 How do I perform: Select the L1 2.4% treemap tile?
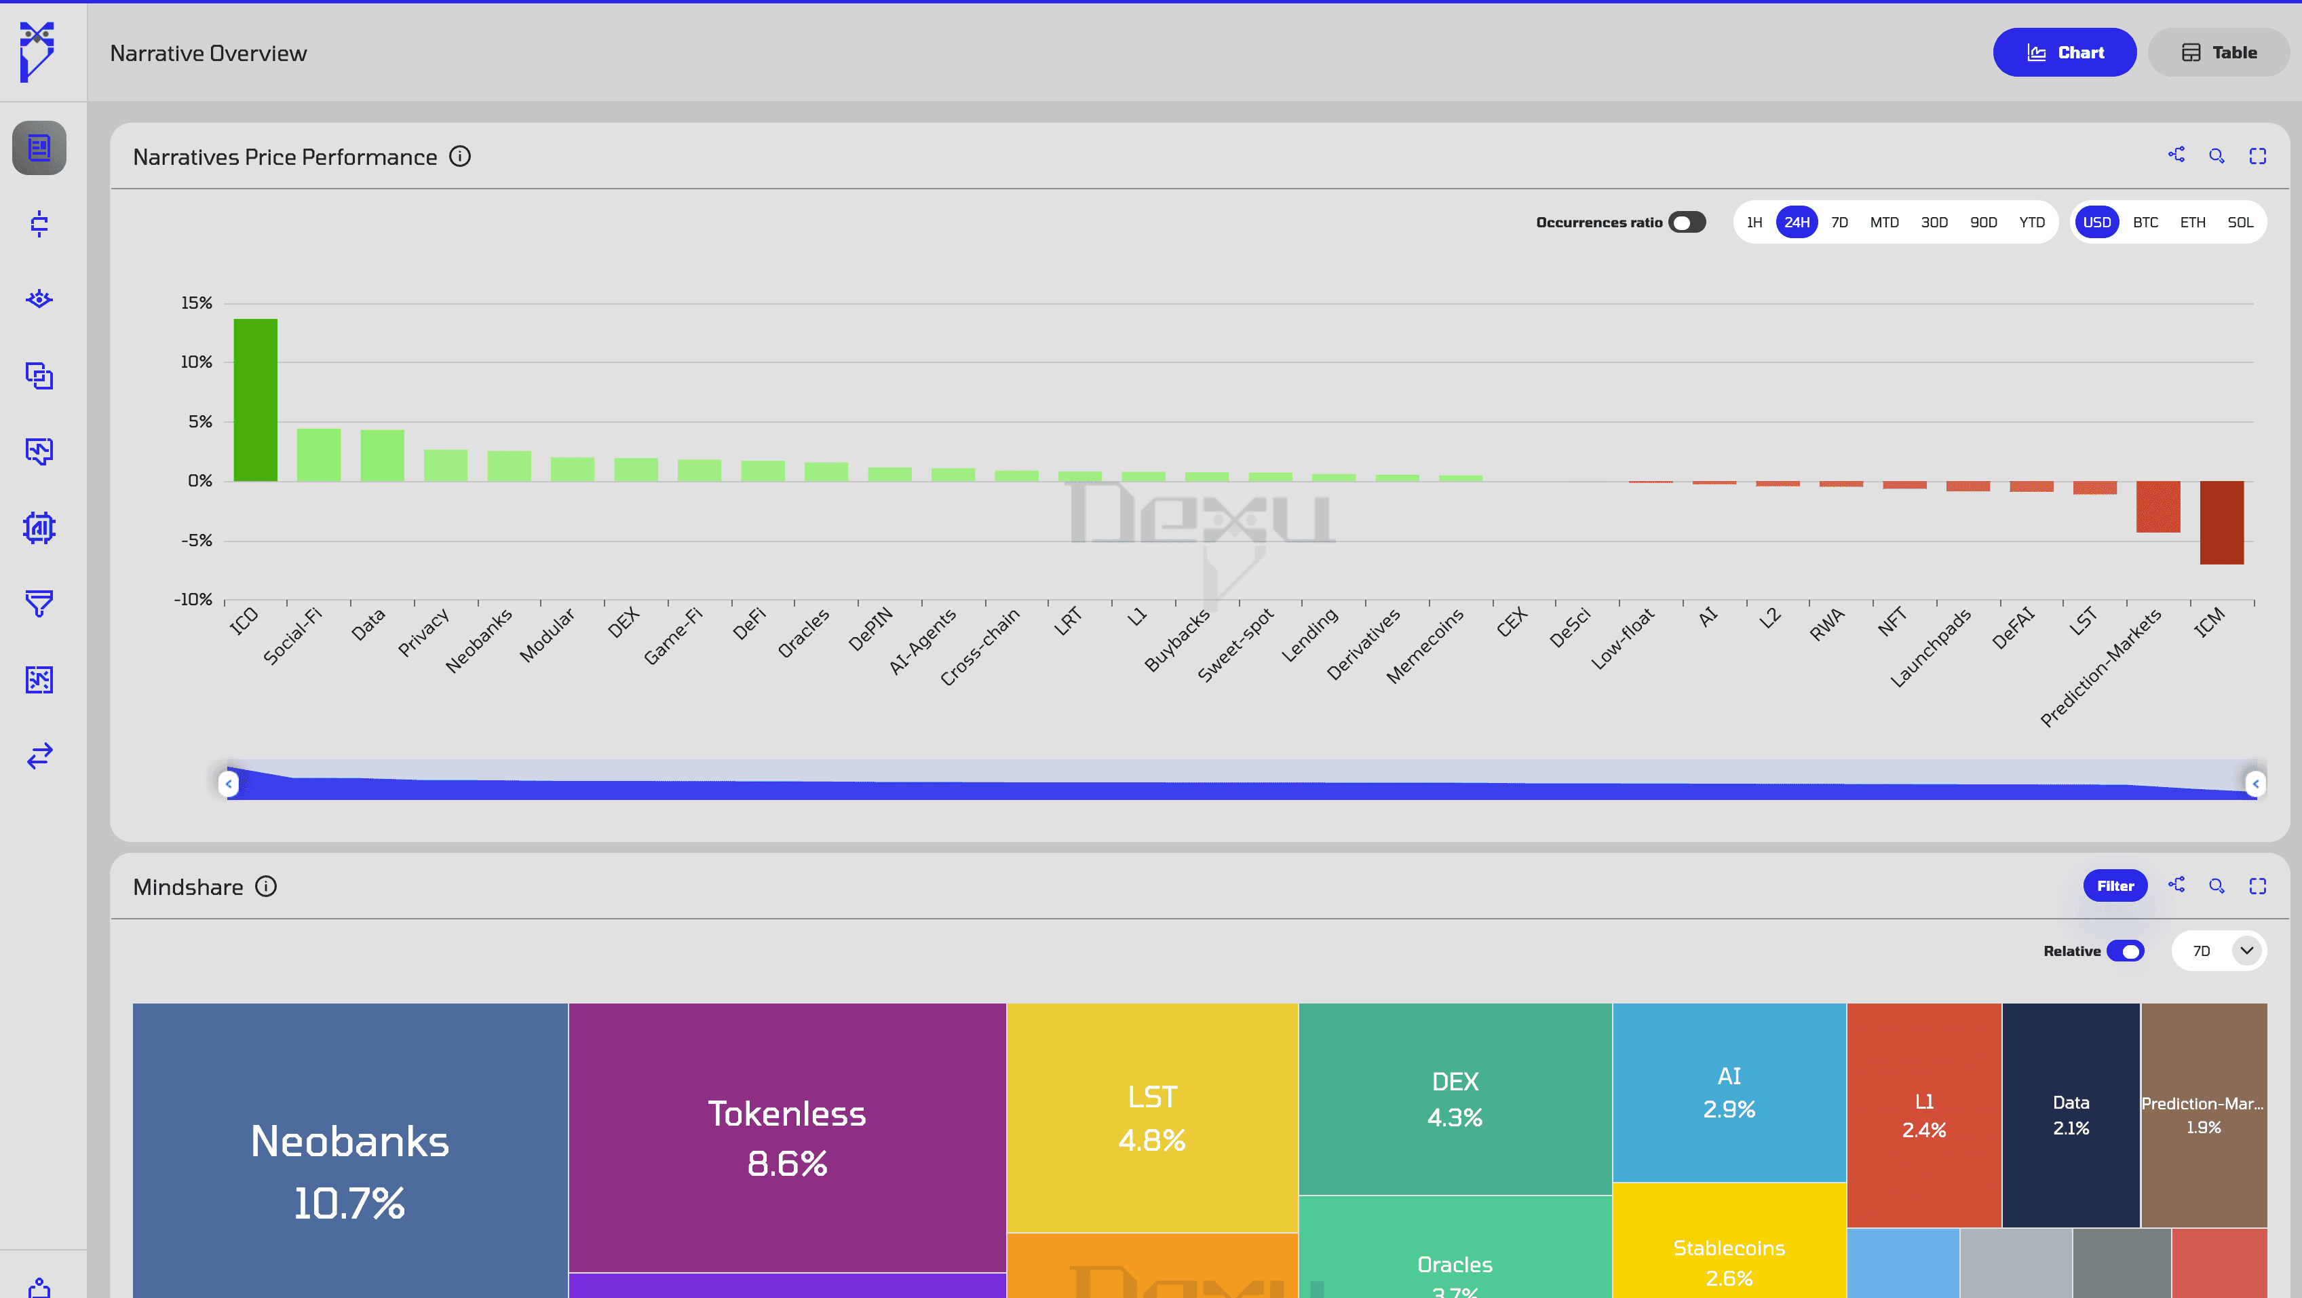(x=1924, y=1115)
